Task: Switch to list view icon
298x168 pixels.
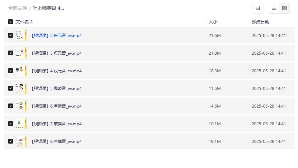Action: [x=274, y=8]
